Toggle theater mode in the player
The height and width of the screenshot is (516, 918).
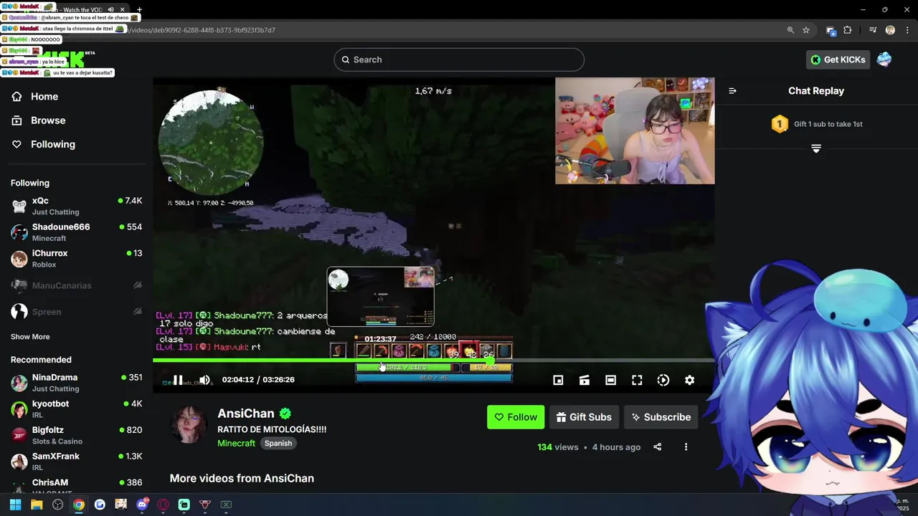[610, 381]
